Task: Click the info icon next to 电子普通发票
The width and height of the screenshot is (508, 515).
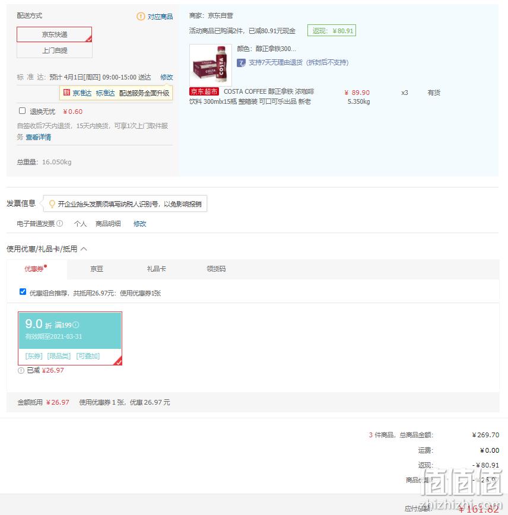Action: pyautogui.click(x=59, y=223)
